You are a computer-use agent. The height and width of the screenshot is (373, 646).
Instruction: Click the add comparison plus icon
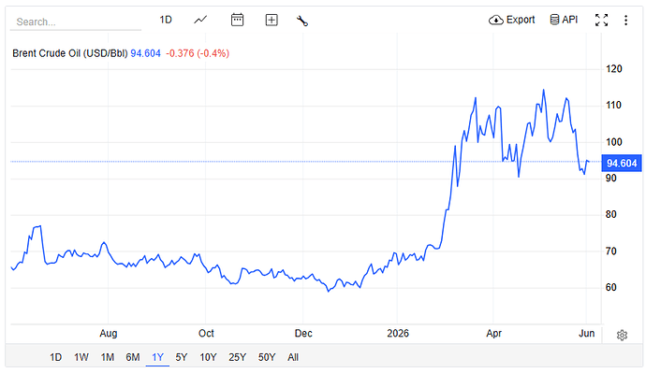tap(272, 20)
